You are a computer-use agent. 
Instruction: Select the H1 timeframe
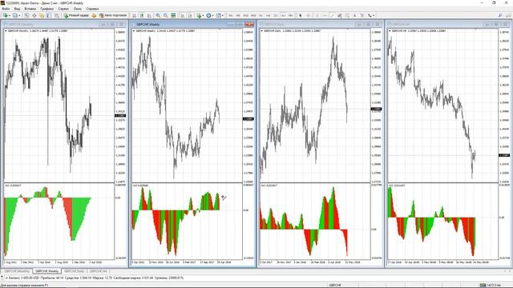click(261, 15)
